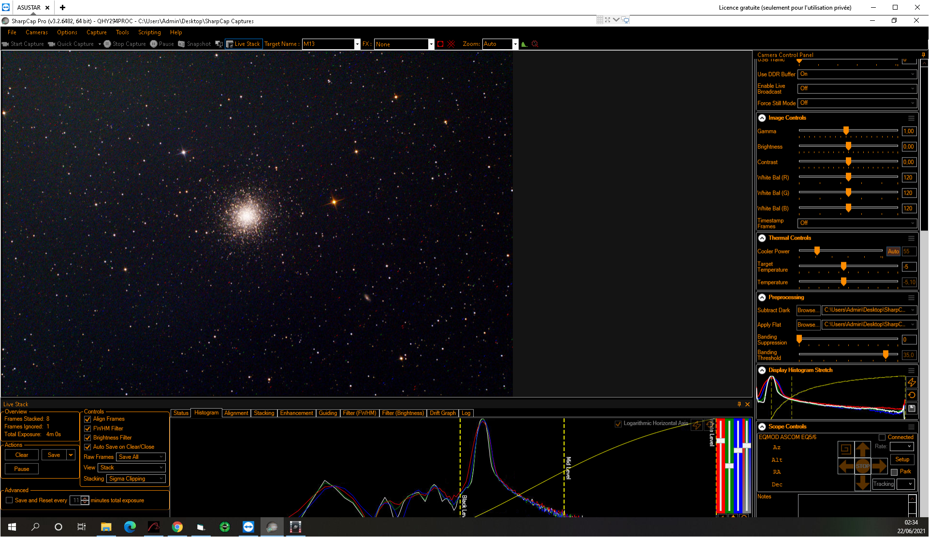The image size is (929, 537).
Task: Switch to the Alignment tab
Action: click(x=236, y=413)
